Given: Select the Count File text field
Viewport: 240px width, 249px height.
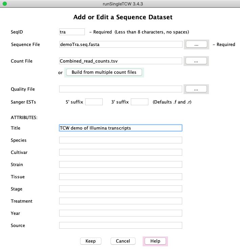Looking at the screenshot, I should (121, 61).
